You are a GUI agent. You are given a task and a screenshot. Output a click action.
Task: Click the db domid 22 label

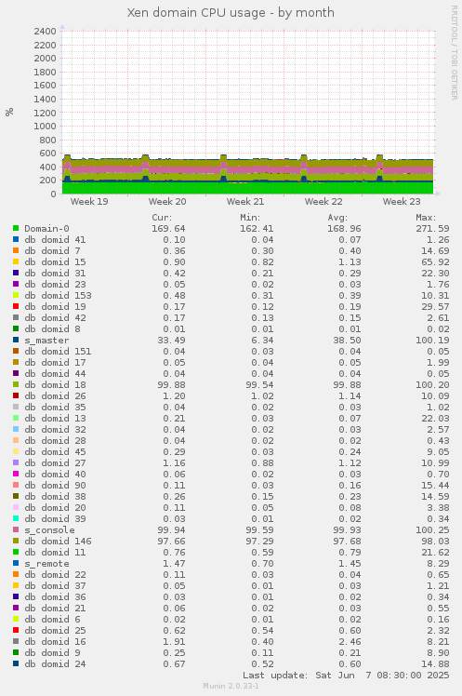pos(55,574)
